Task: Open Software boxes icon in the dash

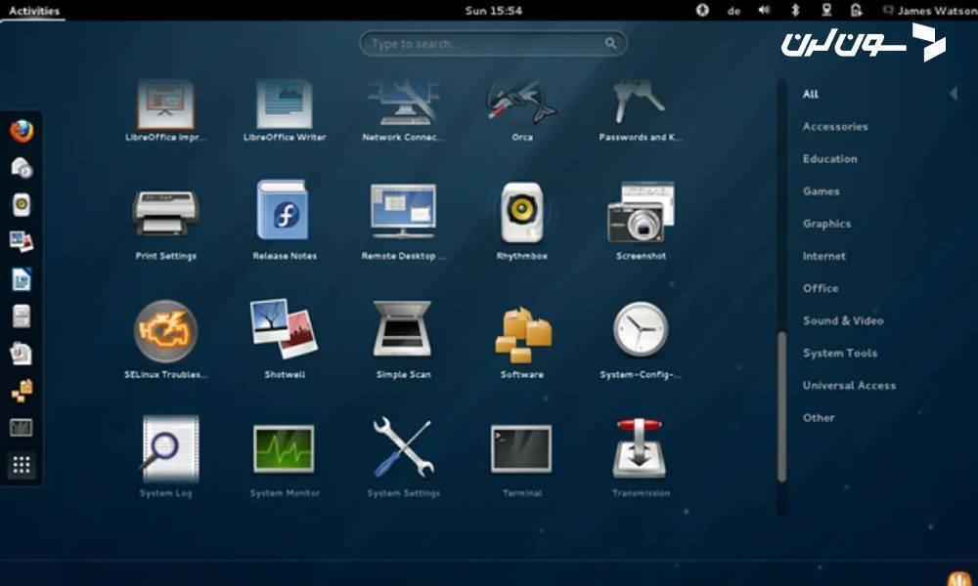Action: 22,391
